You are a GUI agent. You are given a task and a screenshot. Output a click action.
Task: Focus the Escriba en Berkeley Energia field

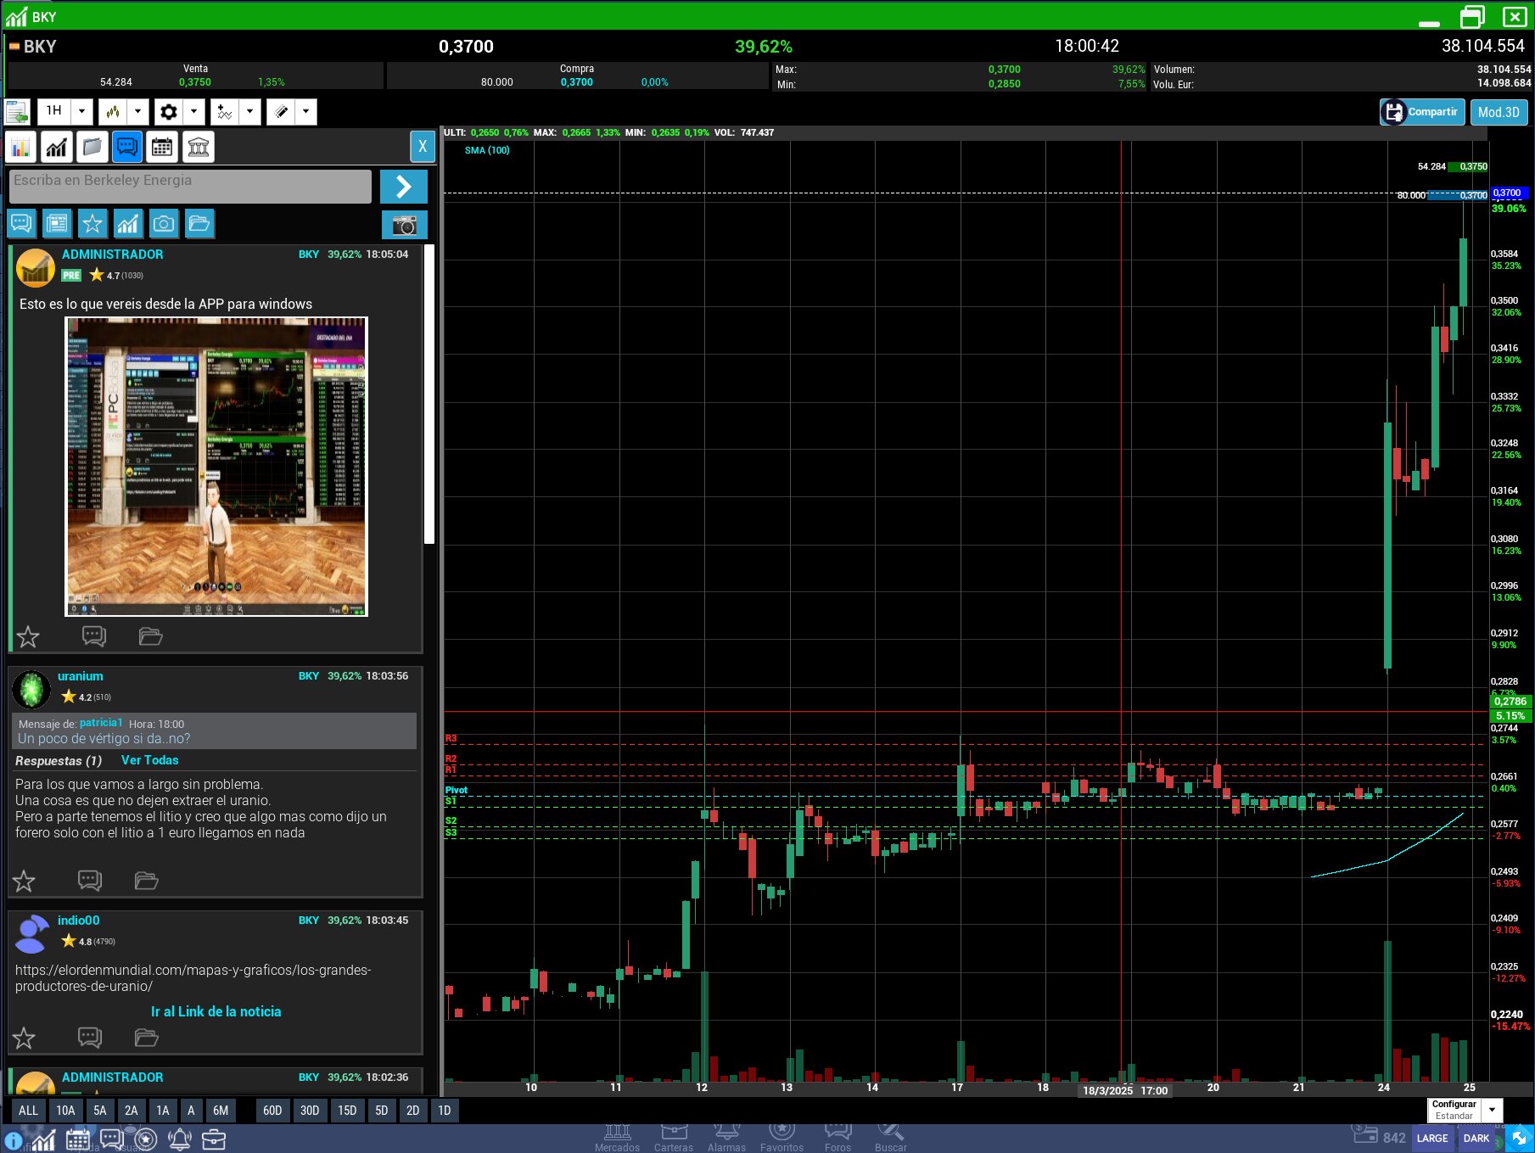point(191,186)
